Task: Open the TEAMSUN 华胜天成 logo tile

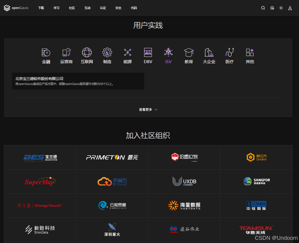Action: [256, 229]
